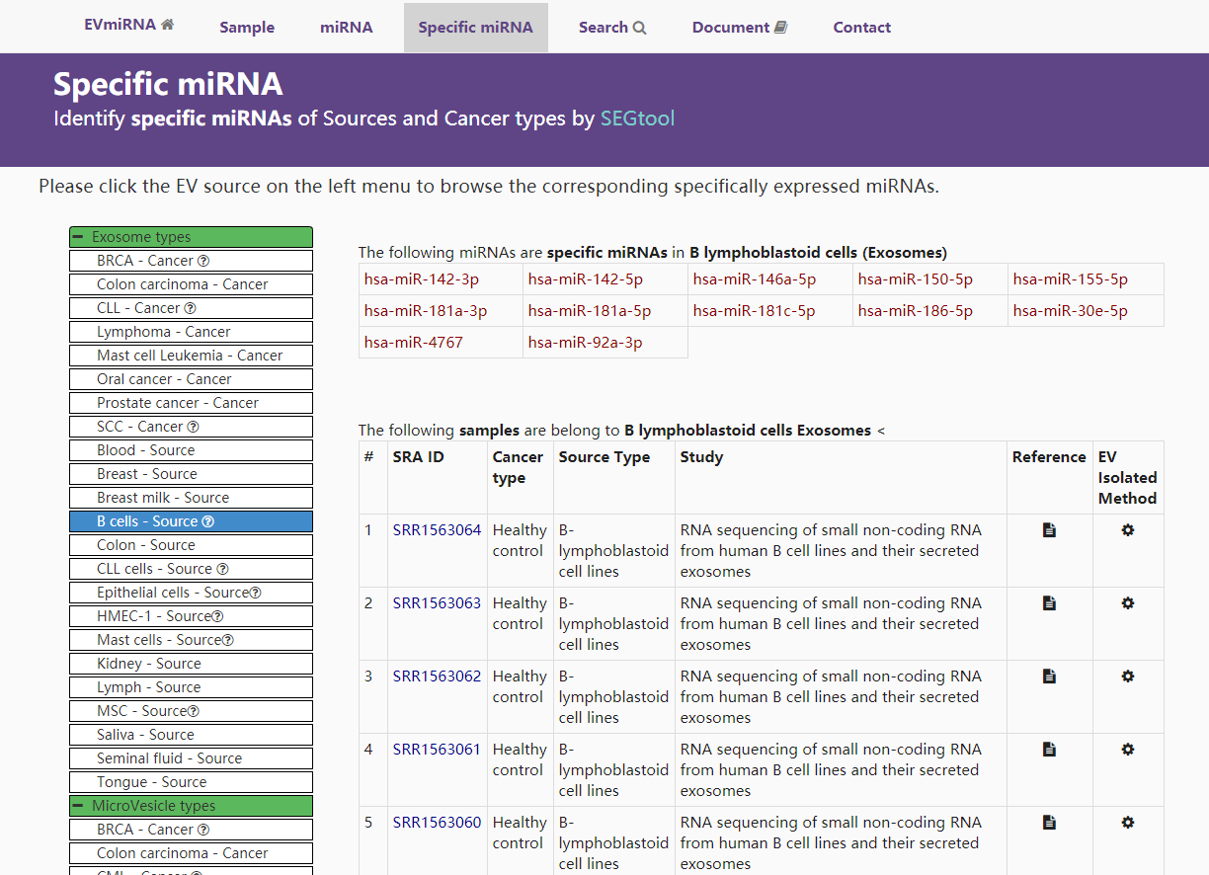1209x875 pixels.
Task: Open reference document for sample SRR1563064
Action: [x=1049, y=530]
